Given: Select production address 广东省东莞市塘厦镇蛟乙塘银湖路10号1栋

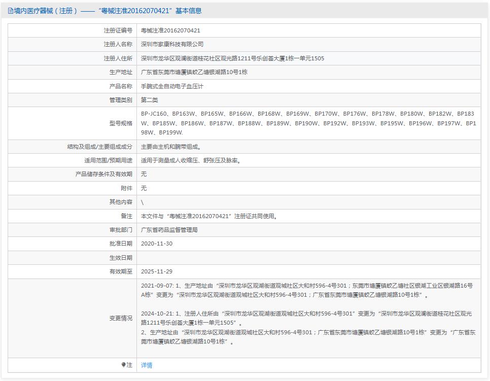Looking at the screenshot, I should [x=194, y=72].
